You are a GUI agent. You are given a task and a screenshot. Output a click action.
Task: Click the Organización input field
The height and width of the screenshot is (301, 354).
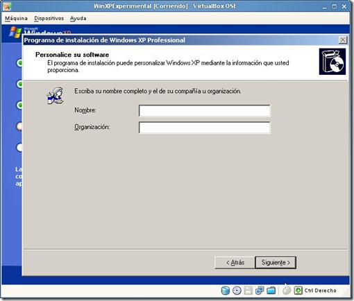(204, 128)
